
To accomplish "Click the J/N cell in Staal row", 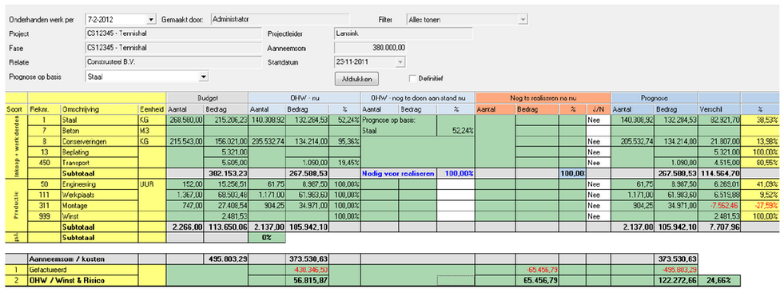I will coord(598,120).
